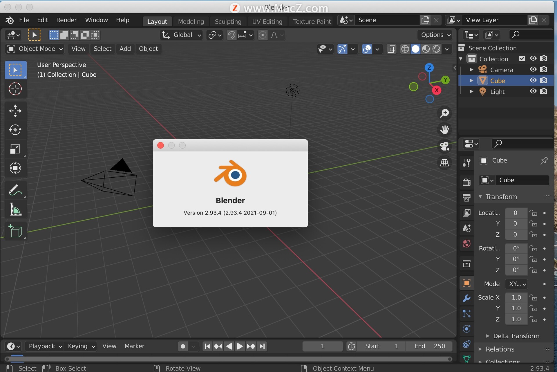The height and width of the screenshot is (372, 557).
Task: Select the Transform tool
Action: 15,168
